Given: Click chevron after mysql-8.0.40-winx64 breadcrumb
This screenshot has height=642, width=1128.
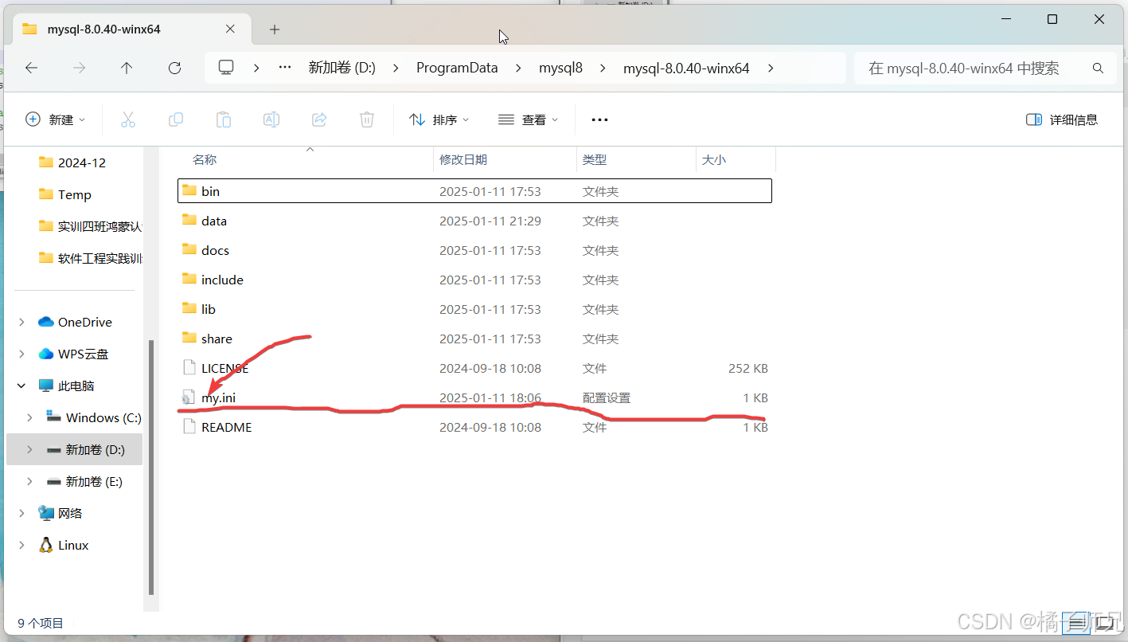Looking at the screenshot, I should point(770,69).
